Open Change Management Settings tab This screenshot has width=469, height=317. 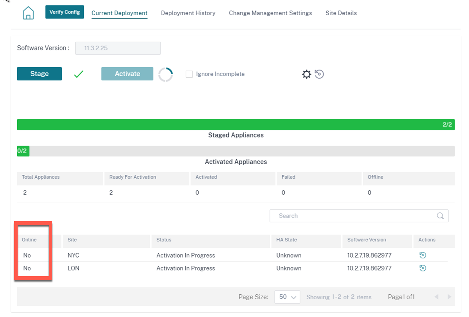[270, 13]
